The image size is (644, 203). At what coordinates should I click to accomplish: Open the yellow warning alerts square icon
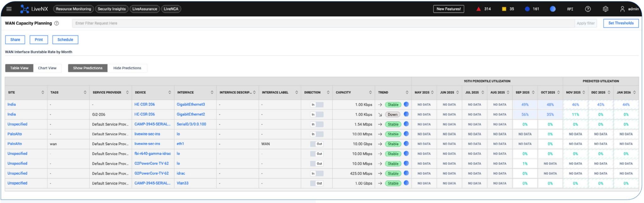504,9
